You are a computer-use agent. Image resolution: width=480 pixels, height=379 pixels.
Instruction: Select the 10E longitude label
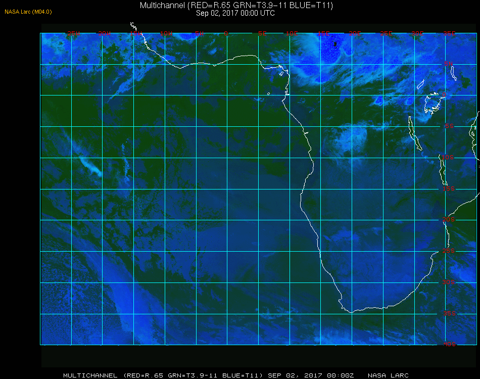click(x=292, y=33)
